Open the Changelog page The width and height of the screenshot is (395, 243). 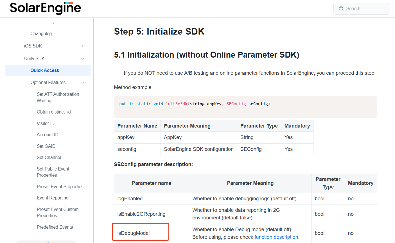[x=41, y=34]
